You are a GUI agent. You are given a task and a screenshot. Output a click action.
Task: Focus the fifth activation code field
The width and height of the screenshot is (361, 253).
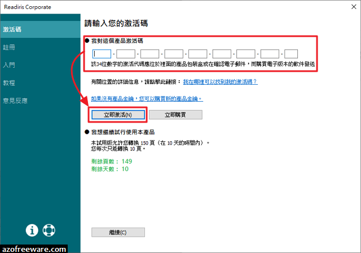coord(198,54)
